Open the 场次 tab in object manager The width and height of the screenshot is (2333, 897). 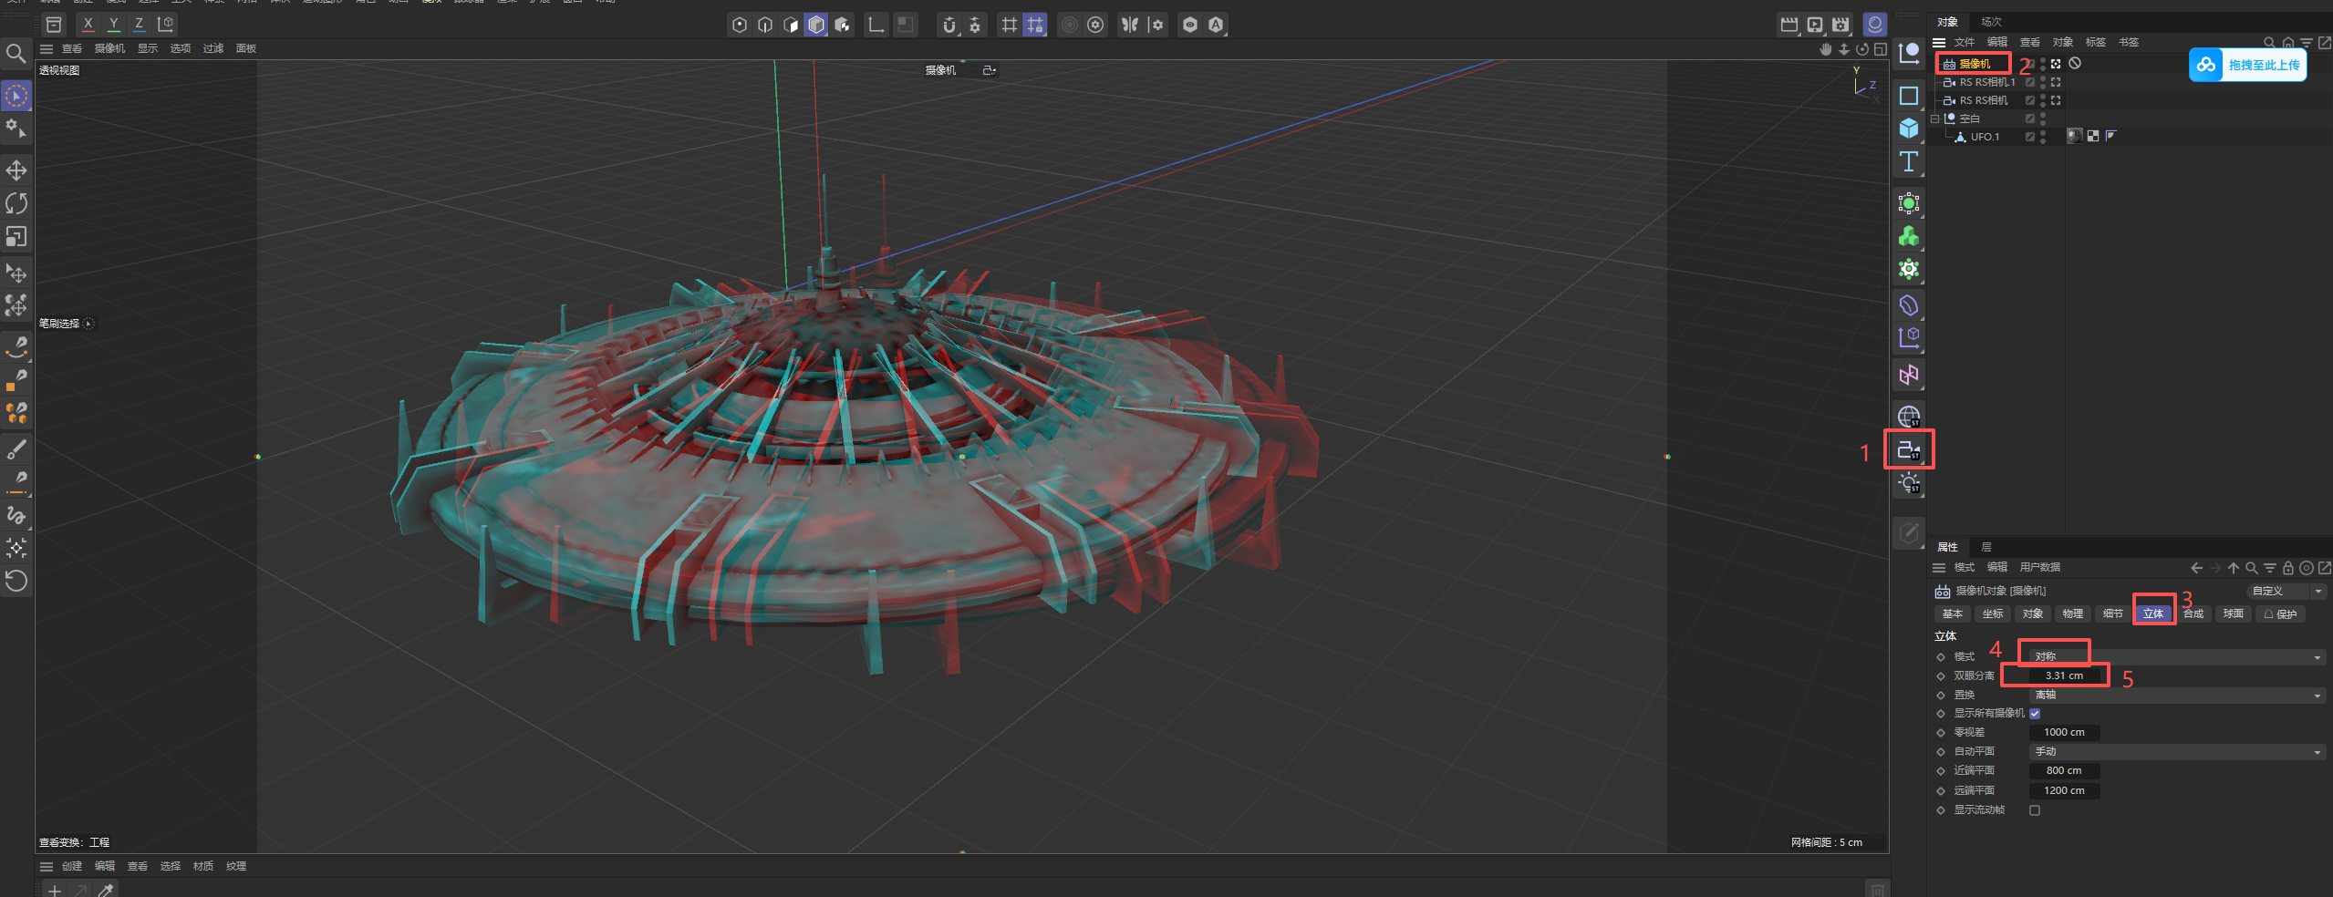click(x=1991, y=22)
